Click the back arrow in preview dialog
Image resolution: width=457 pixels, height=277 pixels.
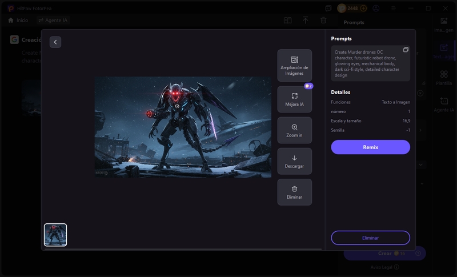[55, 42]
